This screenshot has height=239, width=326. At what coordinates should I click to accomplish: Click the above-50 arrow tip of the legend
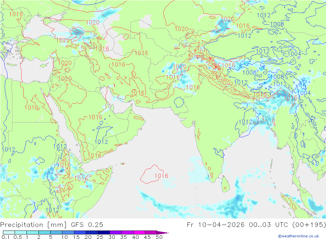(163, 233)
